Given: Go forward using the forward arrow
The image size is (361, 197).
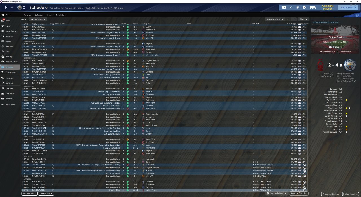Looking at the screenshot, I should [x=12, y=7].
